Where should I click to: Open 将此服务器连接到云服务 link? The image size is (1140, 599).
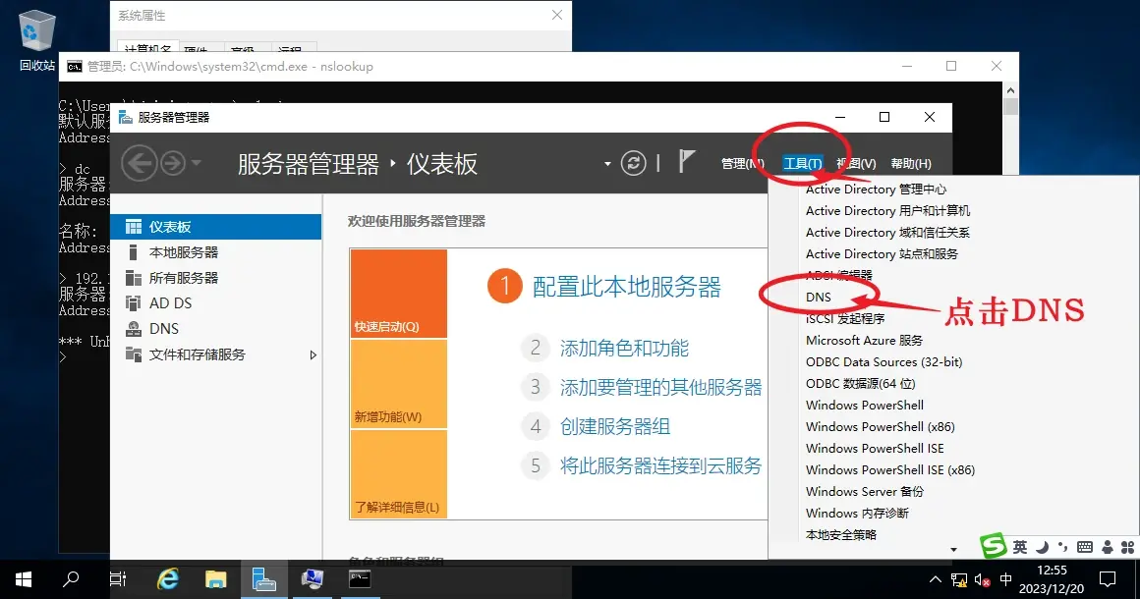[660, 466]
